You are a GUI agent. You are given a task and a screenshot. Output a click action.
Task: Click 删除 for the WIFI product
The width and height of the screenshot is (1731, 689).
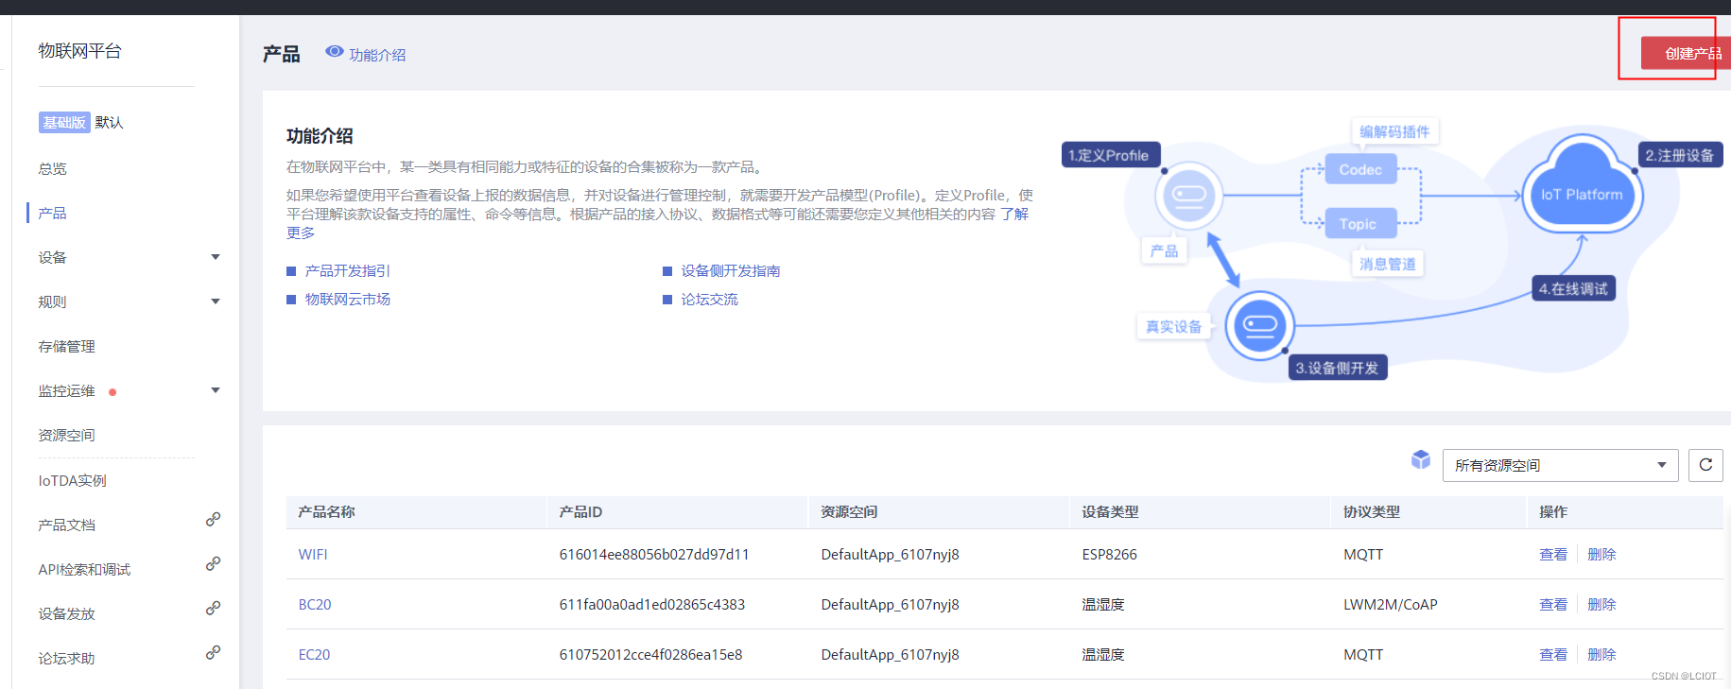click(x=1601, y=554)
